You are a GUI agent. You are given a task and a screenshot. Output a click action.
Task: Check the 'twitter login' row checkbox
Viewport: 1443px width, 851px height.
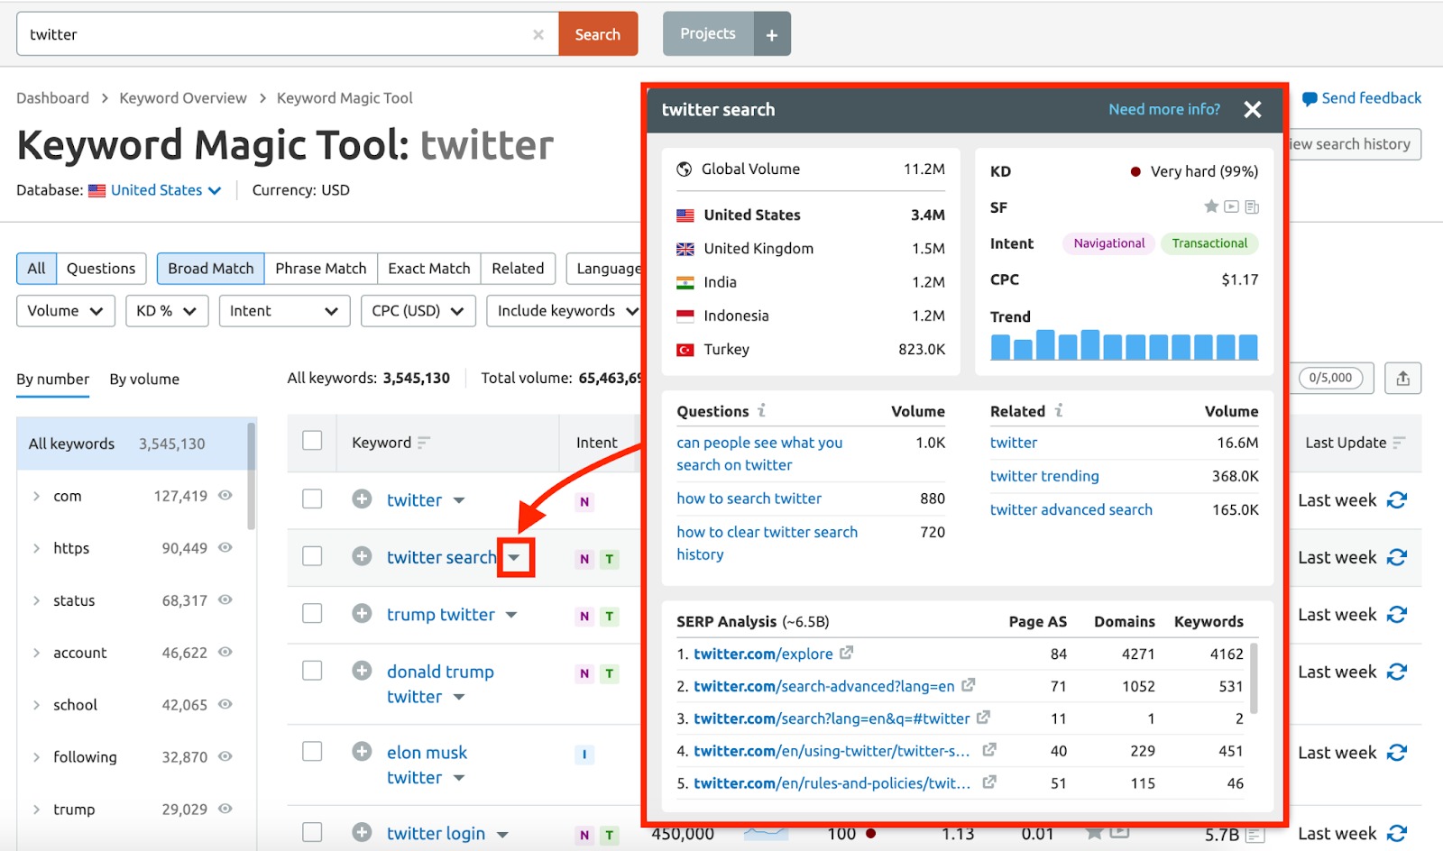pyautogui.click(x=312, y=832)
